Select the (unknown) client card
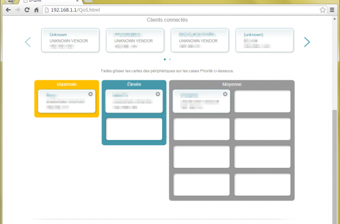The width and height of the screenshot is (340, 224). (x=264, y=40)
